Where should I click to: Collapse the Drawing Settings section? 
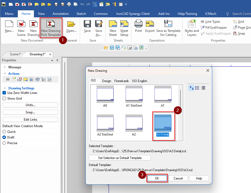click(5, 88)
